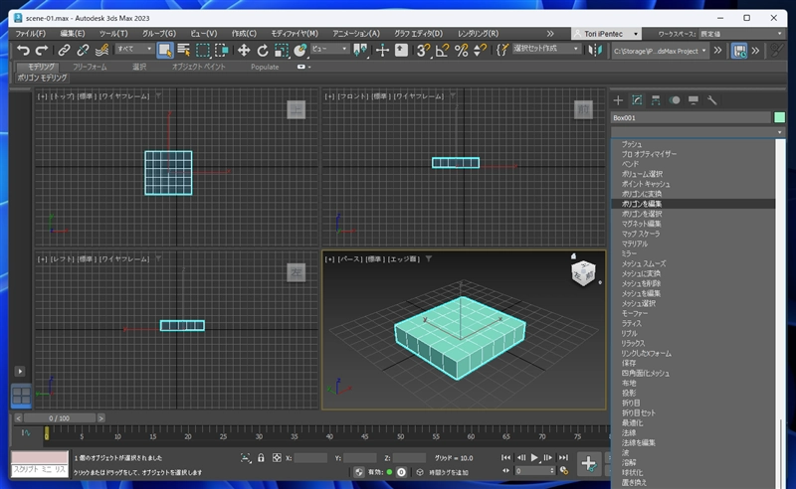Viewport: 796px width, 489px height.
Task: Open the ファイル(F) menu
Action: (30, 34)
